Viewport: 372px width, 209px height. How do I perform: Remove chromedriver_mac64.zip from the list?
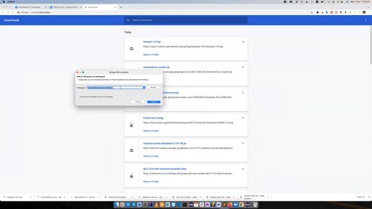pyautogui.click(x=243, y=67)
